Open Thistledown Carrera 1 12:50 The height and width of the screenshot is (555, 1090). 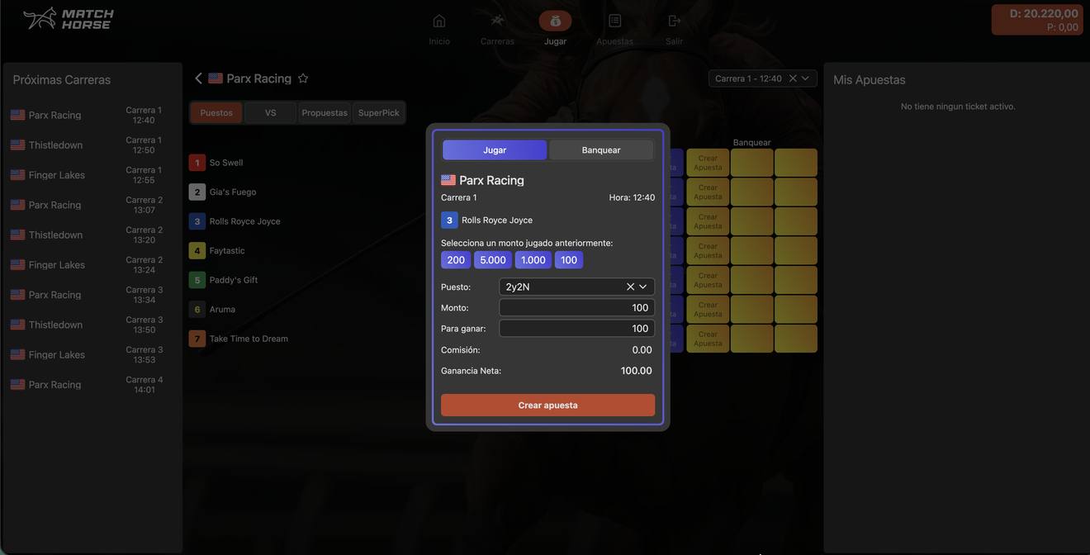click(x=92, y=145)
